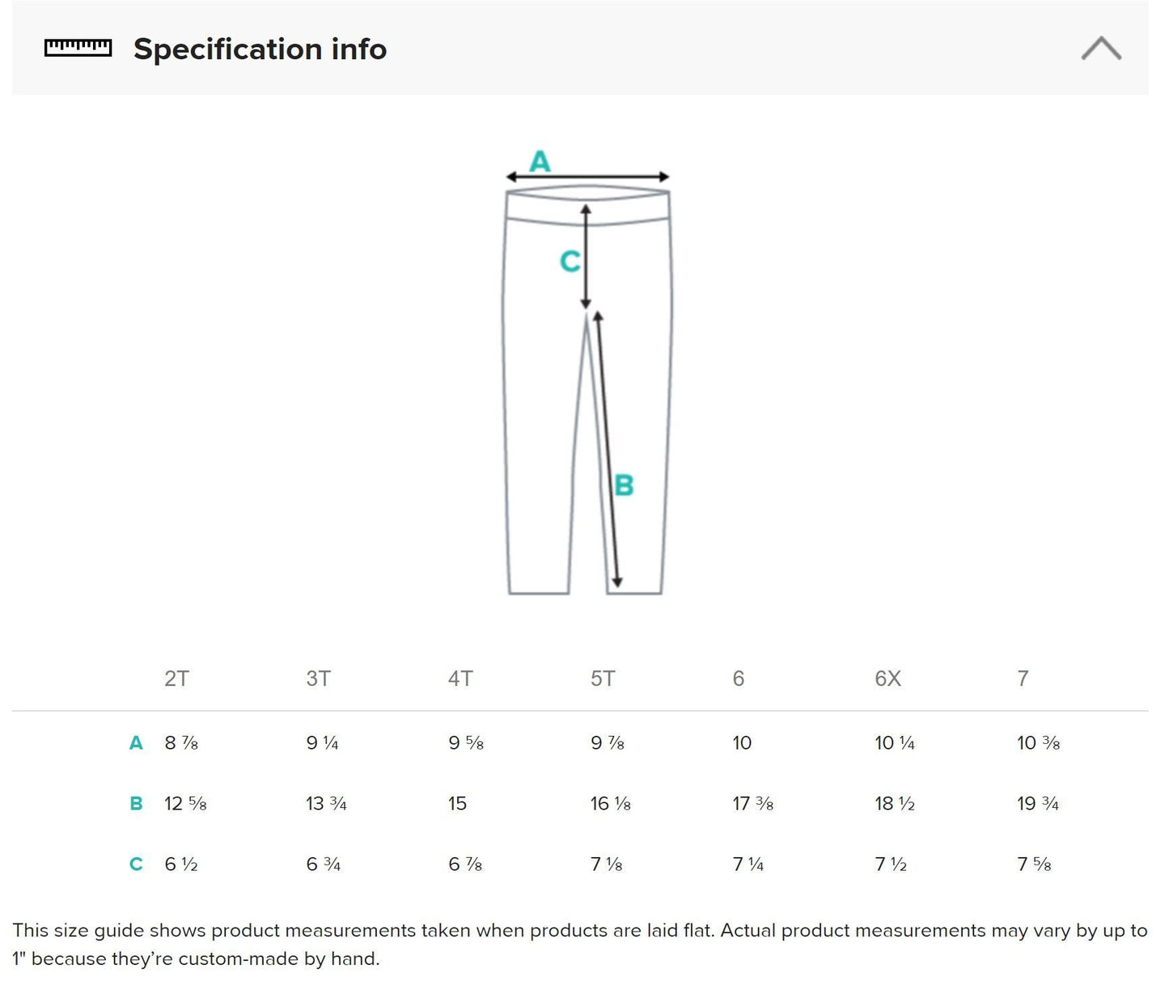Click the size guide disclaimer text
Screen dimensions: 1169x1002
coord(579,945)
